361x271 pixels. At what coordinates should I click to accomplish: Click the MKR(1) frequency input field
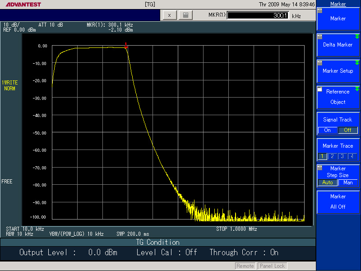[x=258, y=15]
